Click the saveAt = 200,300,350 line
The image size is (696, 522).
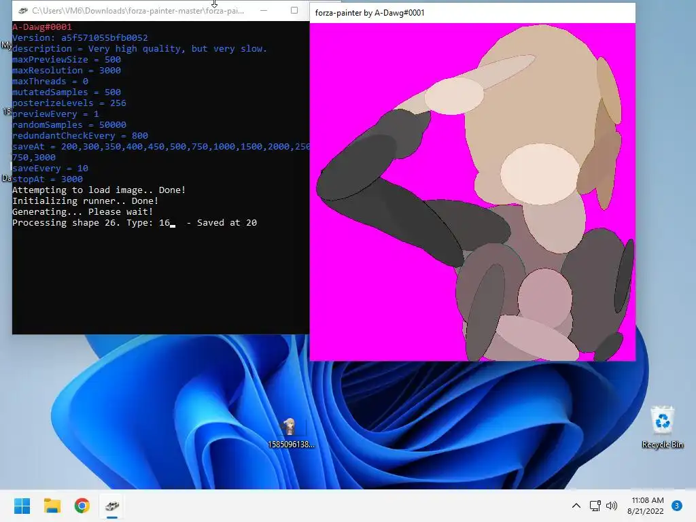160,147
